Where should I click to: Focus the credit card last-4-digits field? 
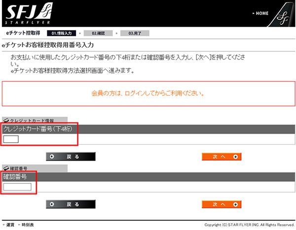coord(11,139)
